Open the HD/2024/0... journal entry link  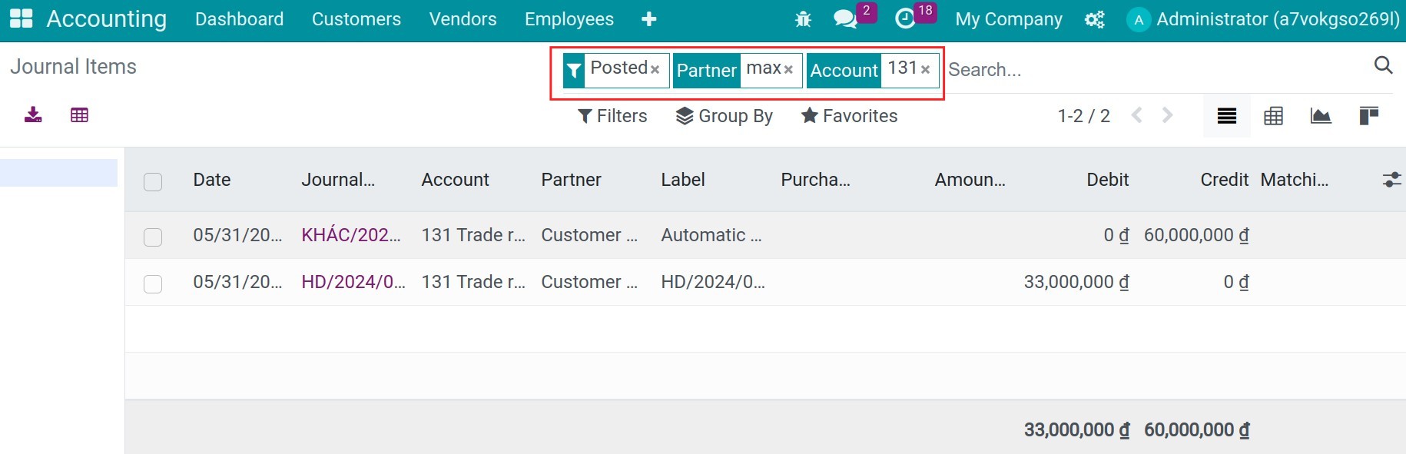(353, 282)
